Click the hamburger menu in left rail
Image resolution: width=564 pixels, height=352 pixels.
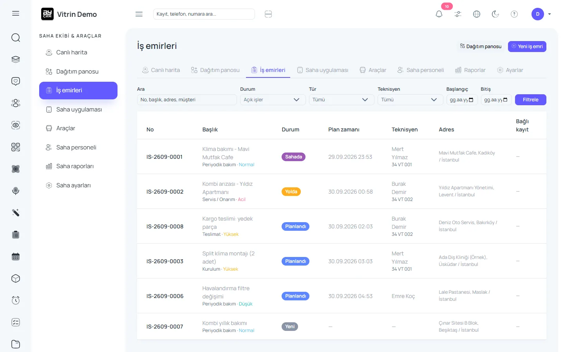tap(16, 13)
